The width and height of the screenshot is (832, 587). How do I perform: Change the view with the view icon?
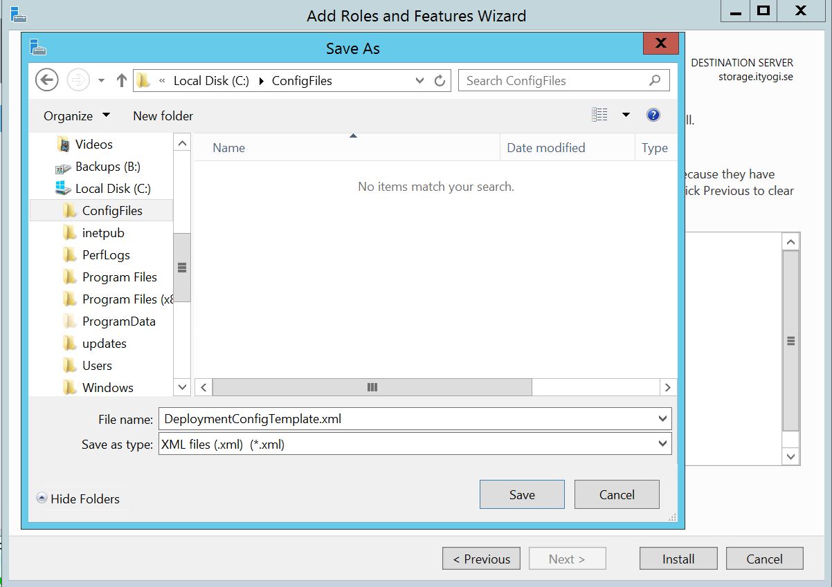coord(599,115)
